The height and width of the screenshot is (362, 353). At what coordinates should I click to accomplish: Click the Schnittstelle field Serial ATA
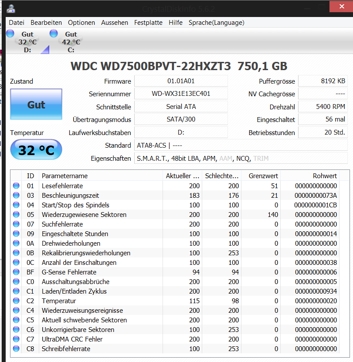coord(181,107)
